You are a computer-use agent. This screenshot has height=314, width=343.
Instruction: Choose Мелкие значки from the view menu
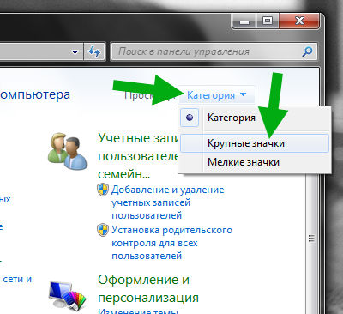coord(255,162)
